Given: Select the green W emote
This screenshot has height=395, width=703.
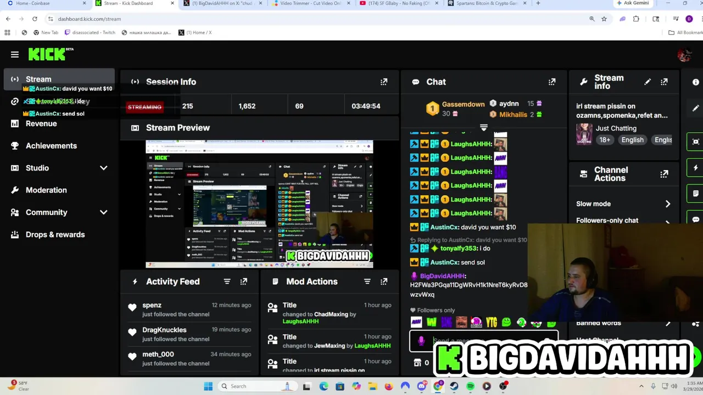Looking at the screenshot, I should pos(431,323).
